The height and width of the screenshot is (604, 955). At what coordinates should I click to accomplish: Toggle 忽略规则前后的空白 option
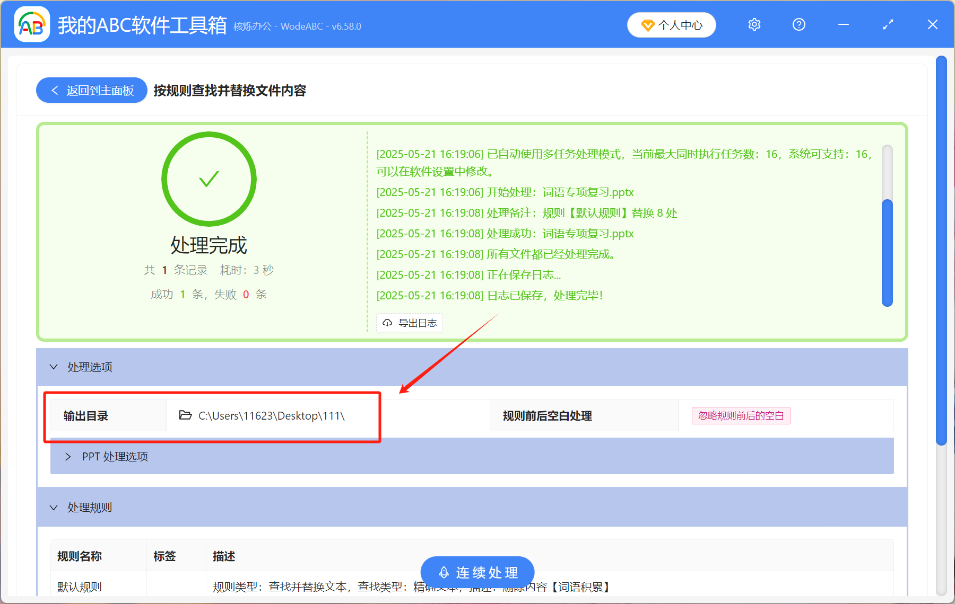point(740,415)
